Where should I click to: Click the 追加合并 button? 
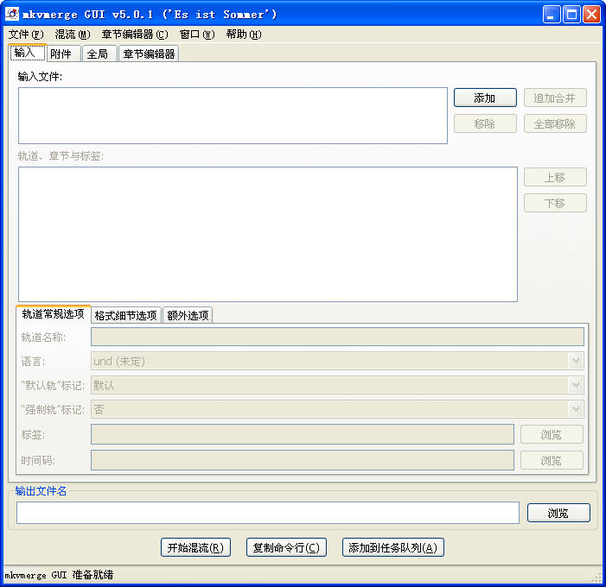555,98
